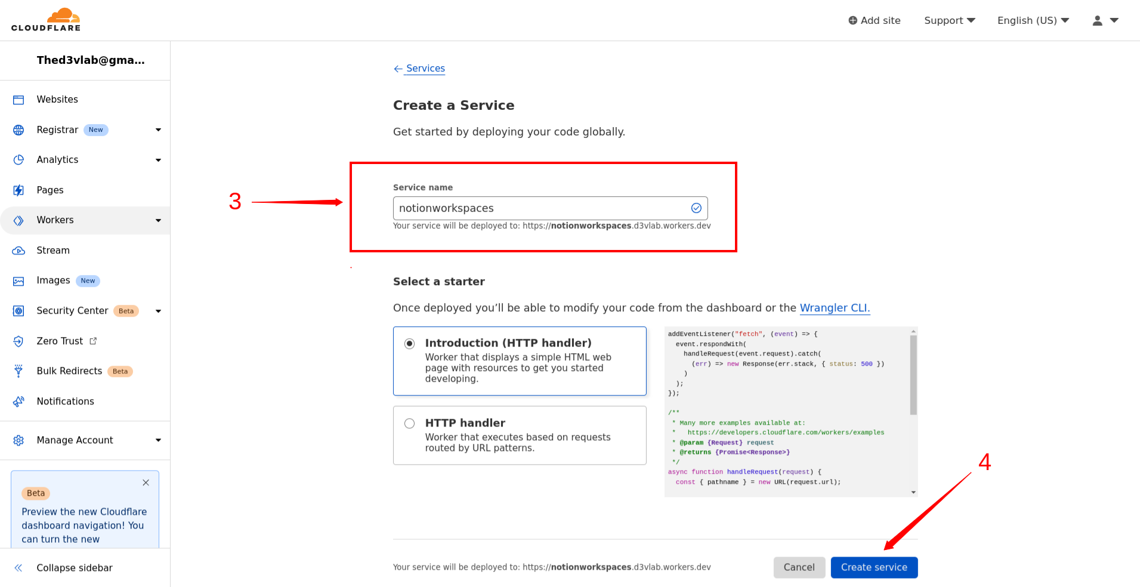Open the English (US) language dropdown
Screen dimensions: 1140x587
1033,20
